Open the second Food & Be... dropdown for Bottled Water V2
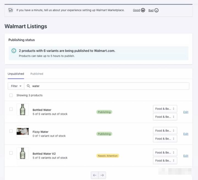Viewport: 198px width, 180px height. (x=165, y=160)
